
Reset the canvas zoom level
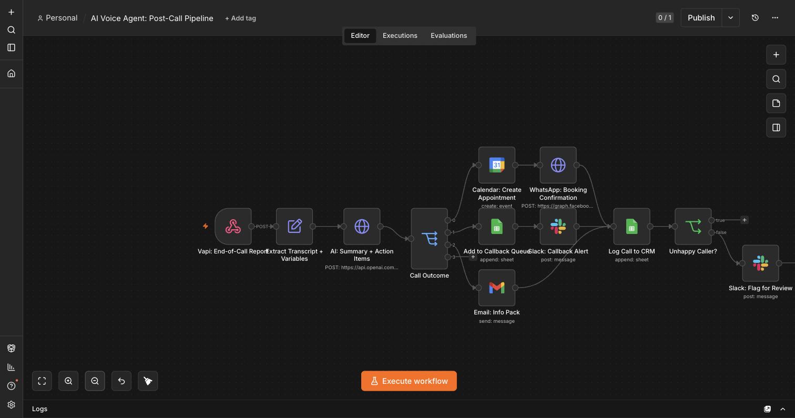(x=121, y=381)
